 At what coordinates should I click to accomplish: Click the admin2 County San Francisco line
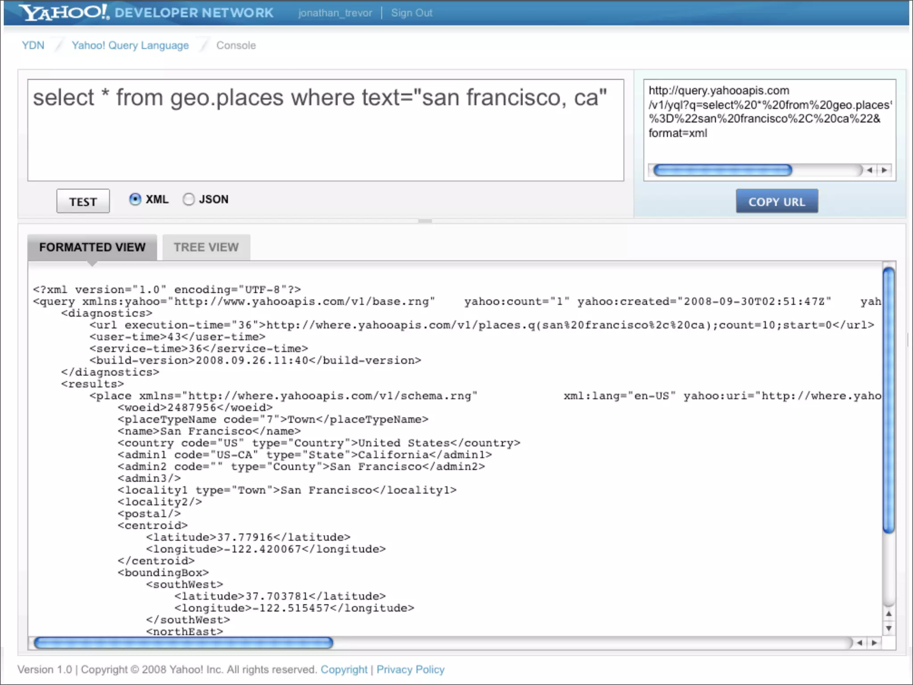pyautogui.click(x=301, y=466)
